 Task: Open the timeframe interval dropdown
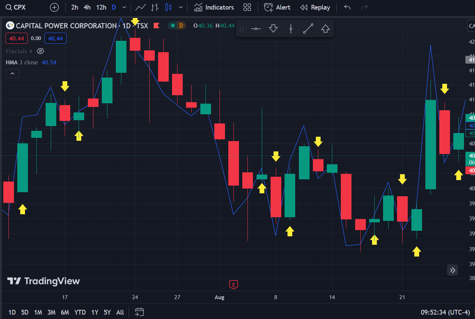(124, 7)
